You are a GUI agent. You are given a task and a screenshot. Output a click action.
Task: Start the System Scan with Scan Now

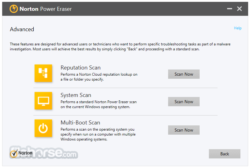coord(184,102)
